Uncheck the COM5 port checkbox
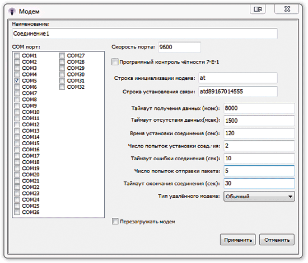The height and width of the screenshot is (263, 308). 17,80
